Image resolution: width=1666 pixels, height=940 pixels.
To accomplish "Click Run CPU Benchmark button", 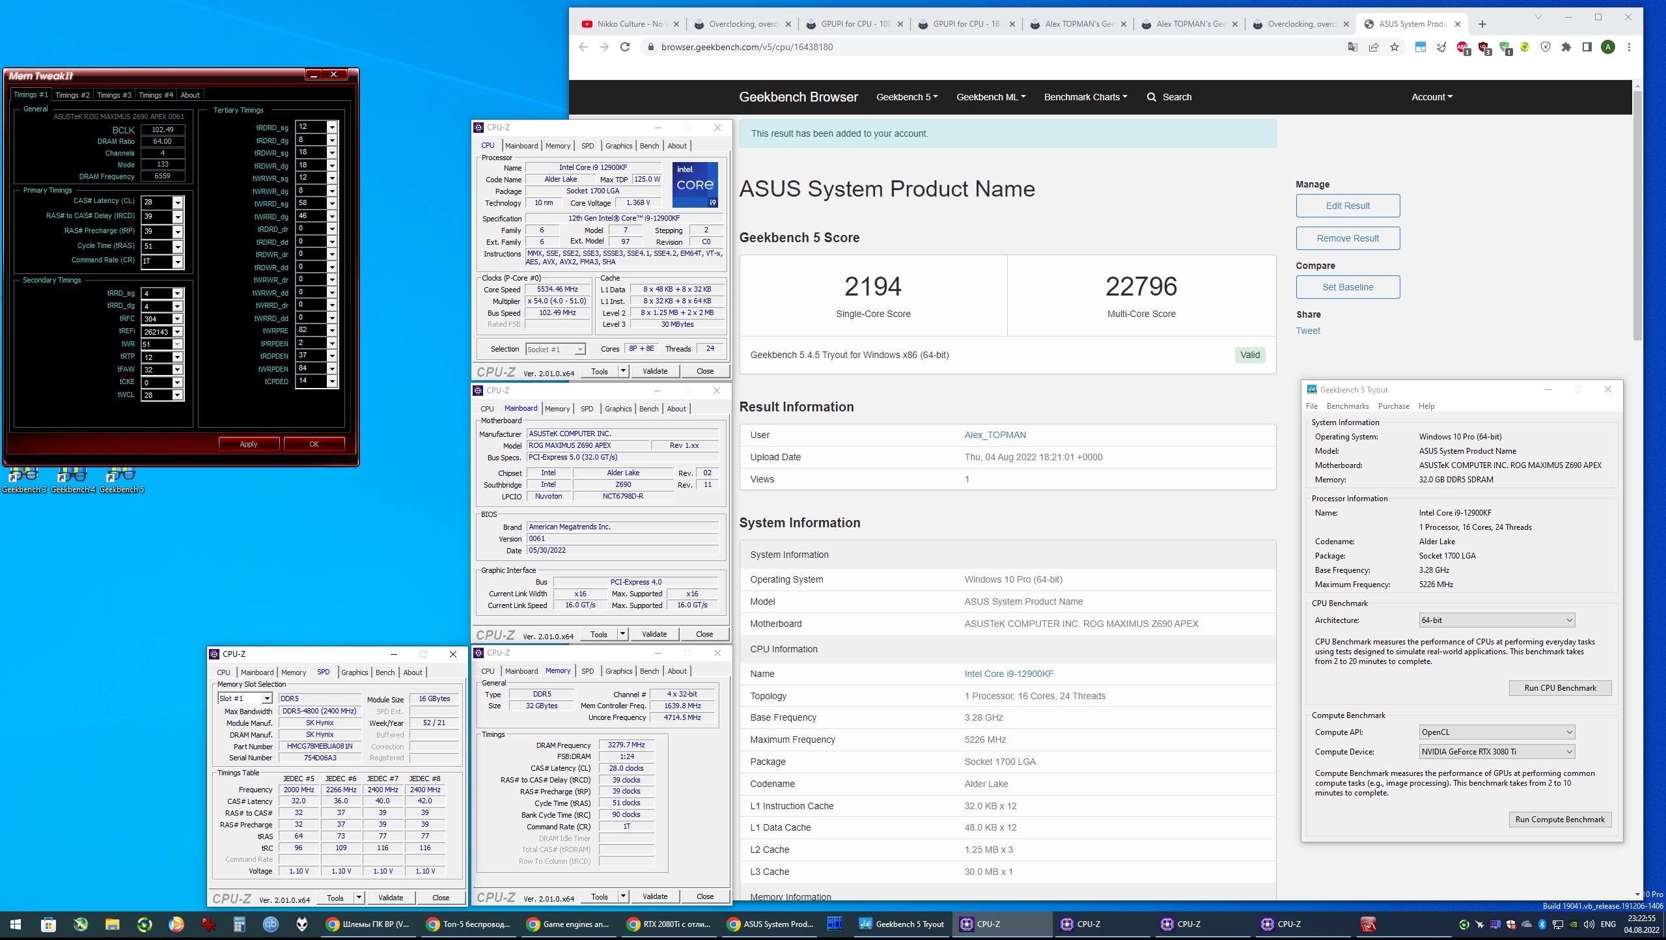I will click(1560, 688).
